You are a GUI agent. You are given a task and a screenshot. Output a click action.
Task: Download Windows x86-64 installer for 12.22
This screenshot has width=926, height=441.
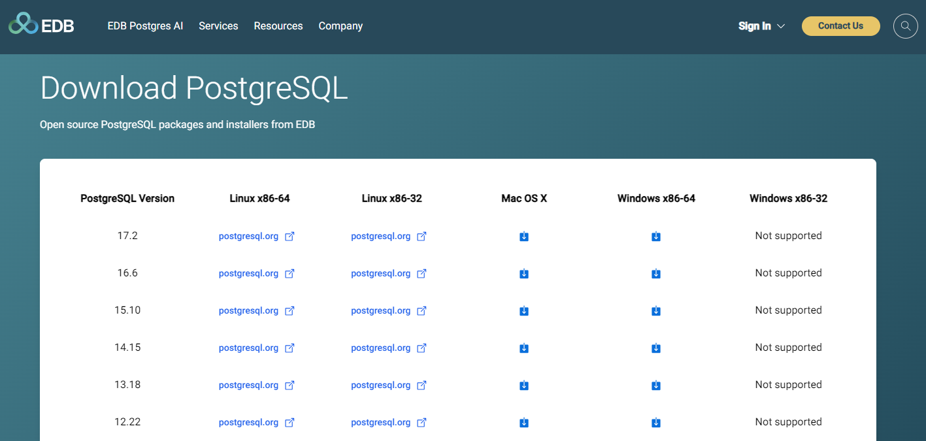tap(656, 423)
